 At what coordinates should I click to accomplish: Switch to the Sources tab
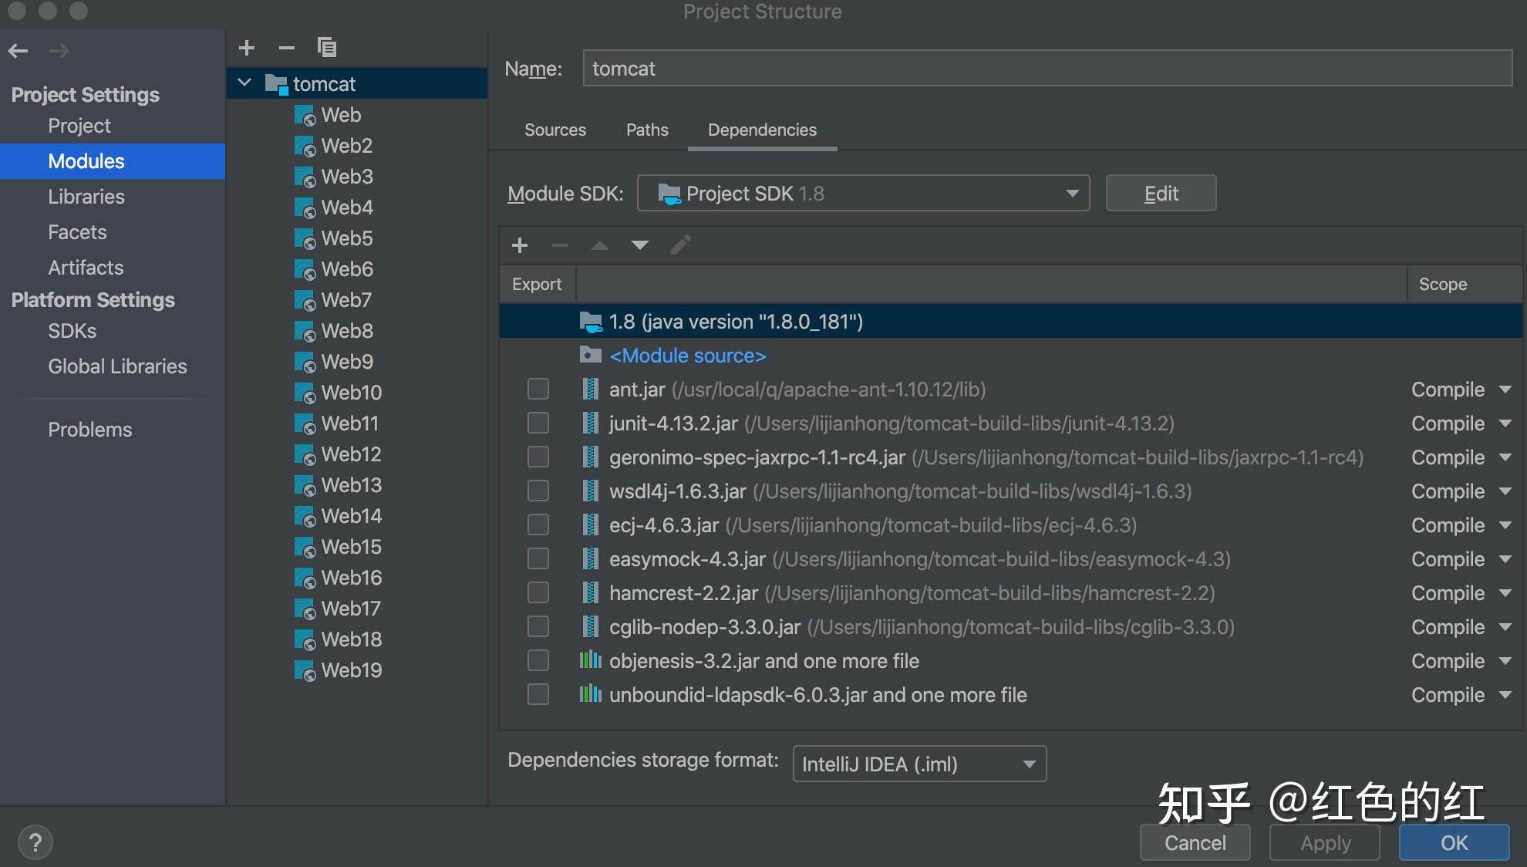click(555, 130)
